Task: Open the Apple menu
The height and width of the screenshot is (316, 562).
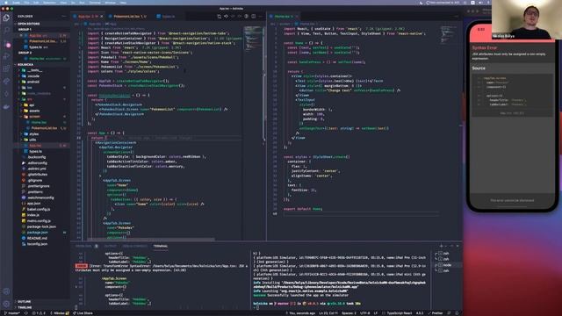Action: pos(6,3)
